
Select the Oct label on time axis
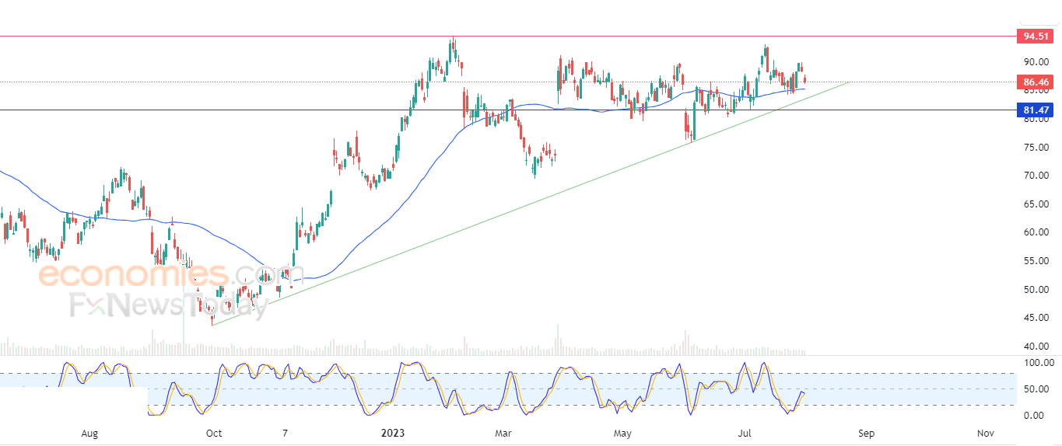tap(214, 434)
